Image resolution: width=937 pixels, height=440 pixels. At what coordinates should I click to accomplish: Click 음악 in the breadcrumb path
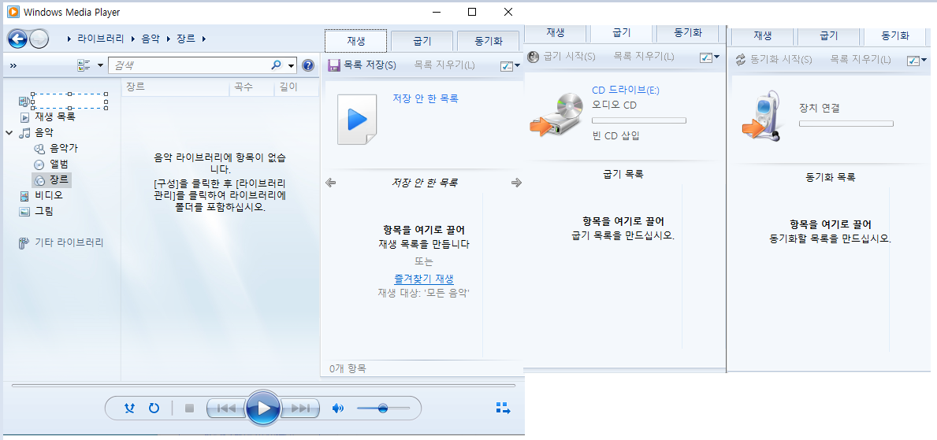tap(151, 39)
